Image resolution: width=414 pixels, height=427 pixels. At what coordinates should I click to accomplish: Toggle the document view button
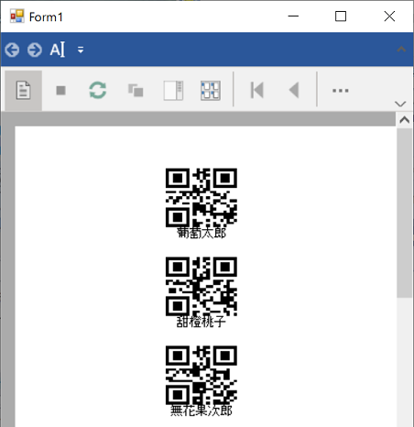click(24, 91)
